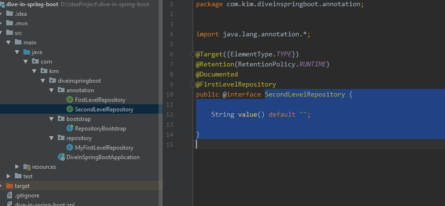Image resolution: width=445 pixels, height=206 pixels.
Task: Collapse the kim package node
Action: (x=34, y=71)
